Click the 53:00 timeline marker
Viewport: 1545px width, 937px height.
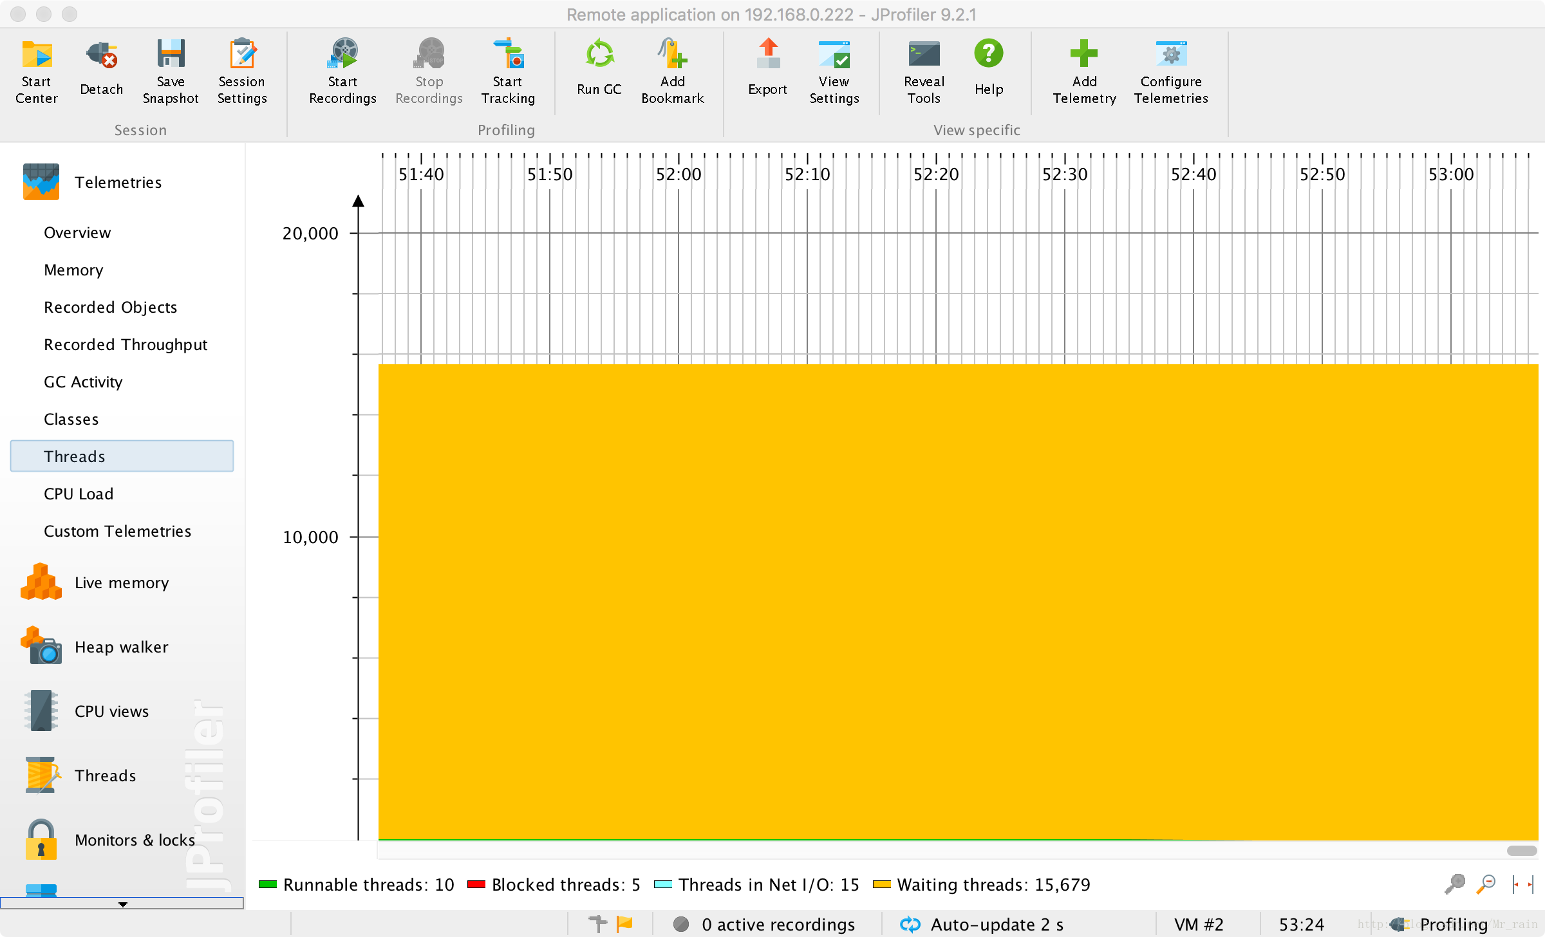[1451, 174]
